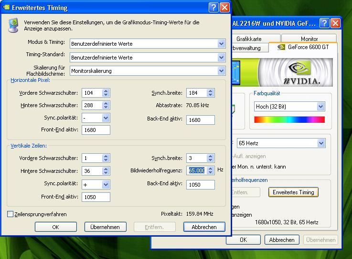352x259 pixels.
Task: Click help button of the background properties window
Action: tap(324, 23)
